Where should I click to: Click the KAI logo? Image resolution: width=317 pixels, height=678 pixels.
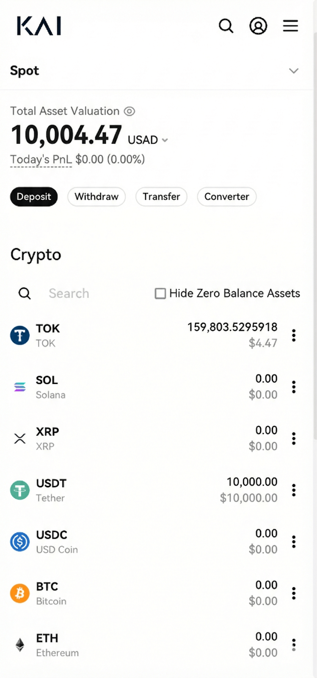[x=39, y=26]
